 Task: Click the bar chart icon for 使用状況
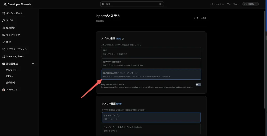click(4, 28)
